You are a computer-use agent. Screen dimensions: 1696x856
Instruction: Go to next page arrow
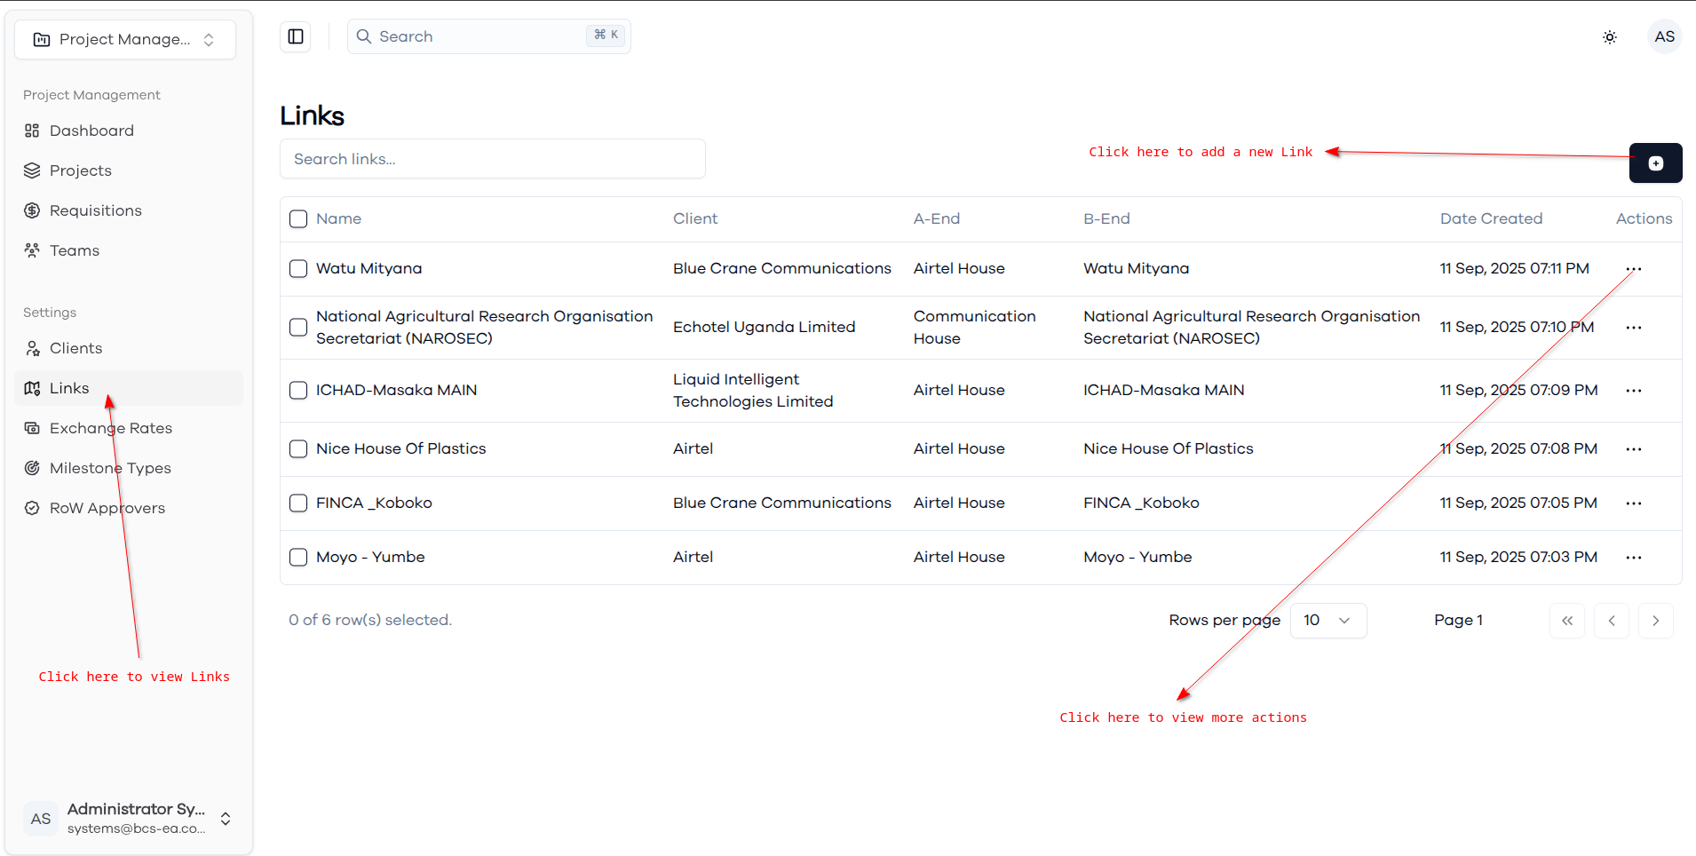click(1656, 621)
